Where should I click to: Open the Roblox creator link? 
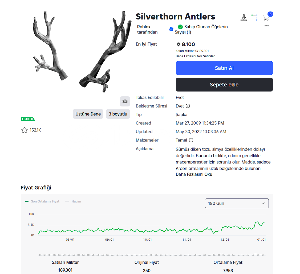coord(144,27)
